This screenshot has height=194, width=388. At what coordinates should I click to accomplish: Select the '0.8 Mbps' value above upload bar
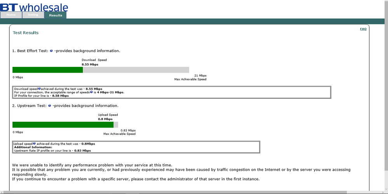[x=105, y=119]
